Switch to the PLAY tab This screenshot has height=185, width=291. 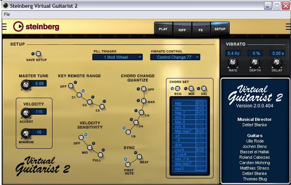tap(163, 29)
